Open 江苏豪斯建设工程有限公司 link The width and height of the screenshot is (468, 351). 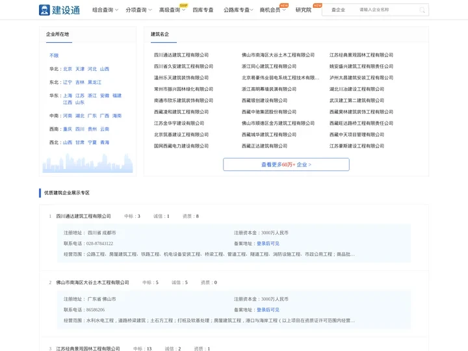click(x=357, y=146)
